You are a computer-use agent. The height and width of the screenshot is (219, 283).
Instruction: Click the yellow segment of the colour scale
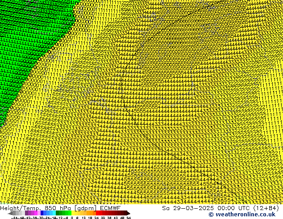[x=73, y=213]
